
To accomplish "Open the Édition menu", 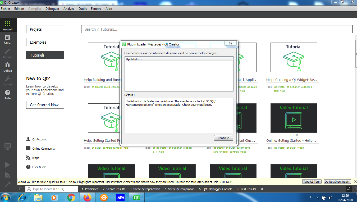I will [19, 8].
